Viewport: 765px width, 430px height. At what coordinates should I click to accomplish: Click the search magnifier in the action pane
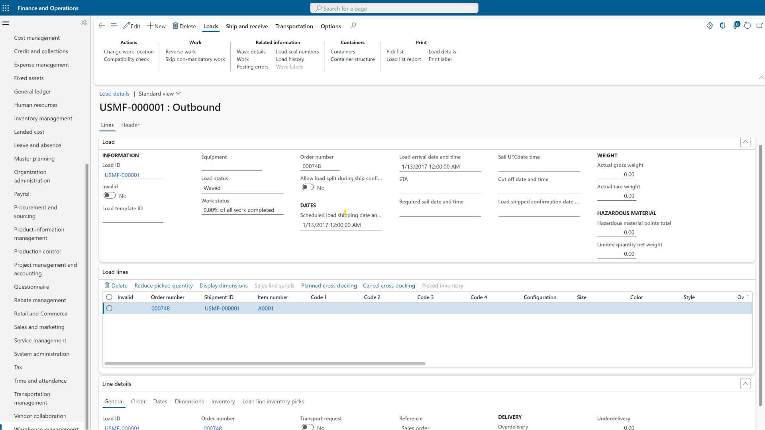click(353, 25)
